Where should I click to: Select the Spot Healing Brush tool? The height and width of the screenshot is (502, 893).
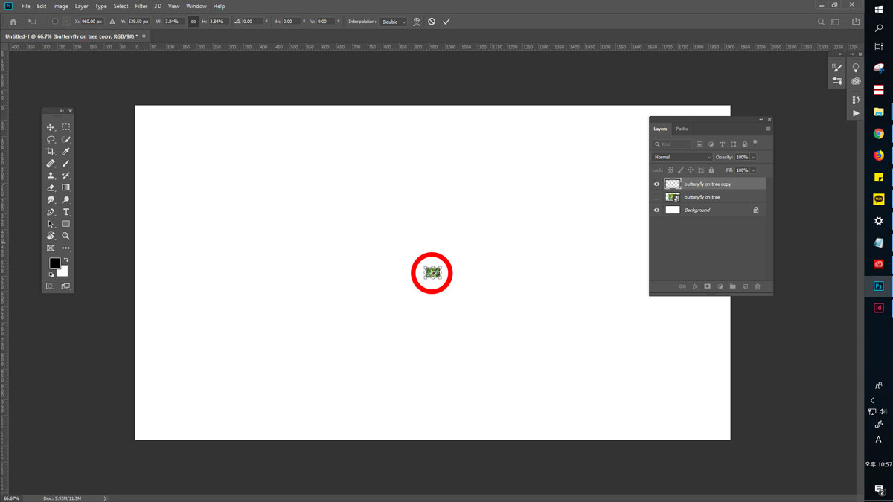coord(51,164)
